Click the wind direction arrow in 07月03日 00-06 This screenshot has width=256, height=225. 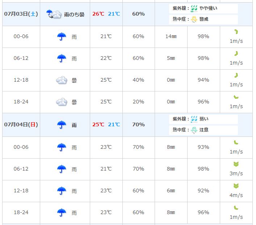point(236,32)
